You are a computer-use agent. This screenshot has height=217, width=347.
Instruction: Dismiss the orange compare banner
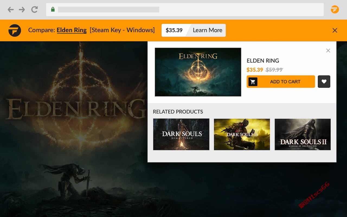click(x=335, y=30)
